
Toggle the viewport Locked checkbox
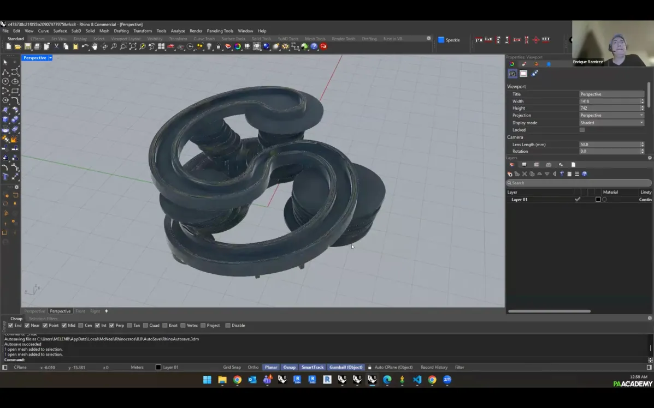582,130
